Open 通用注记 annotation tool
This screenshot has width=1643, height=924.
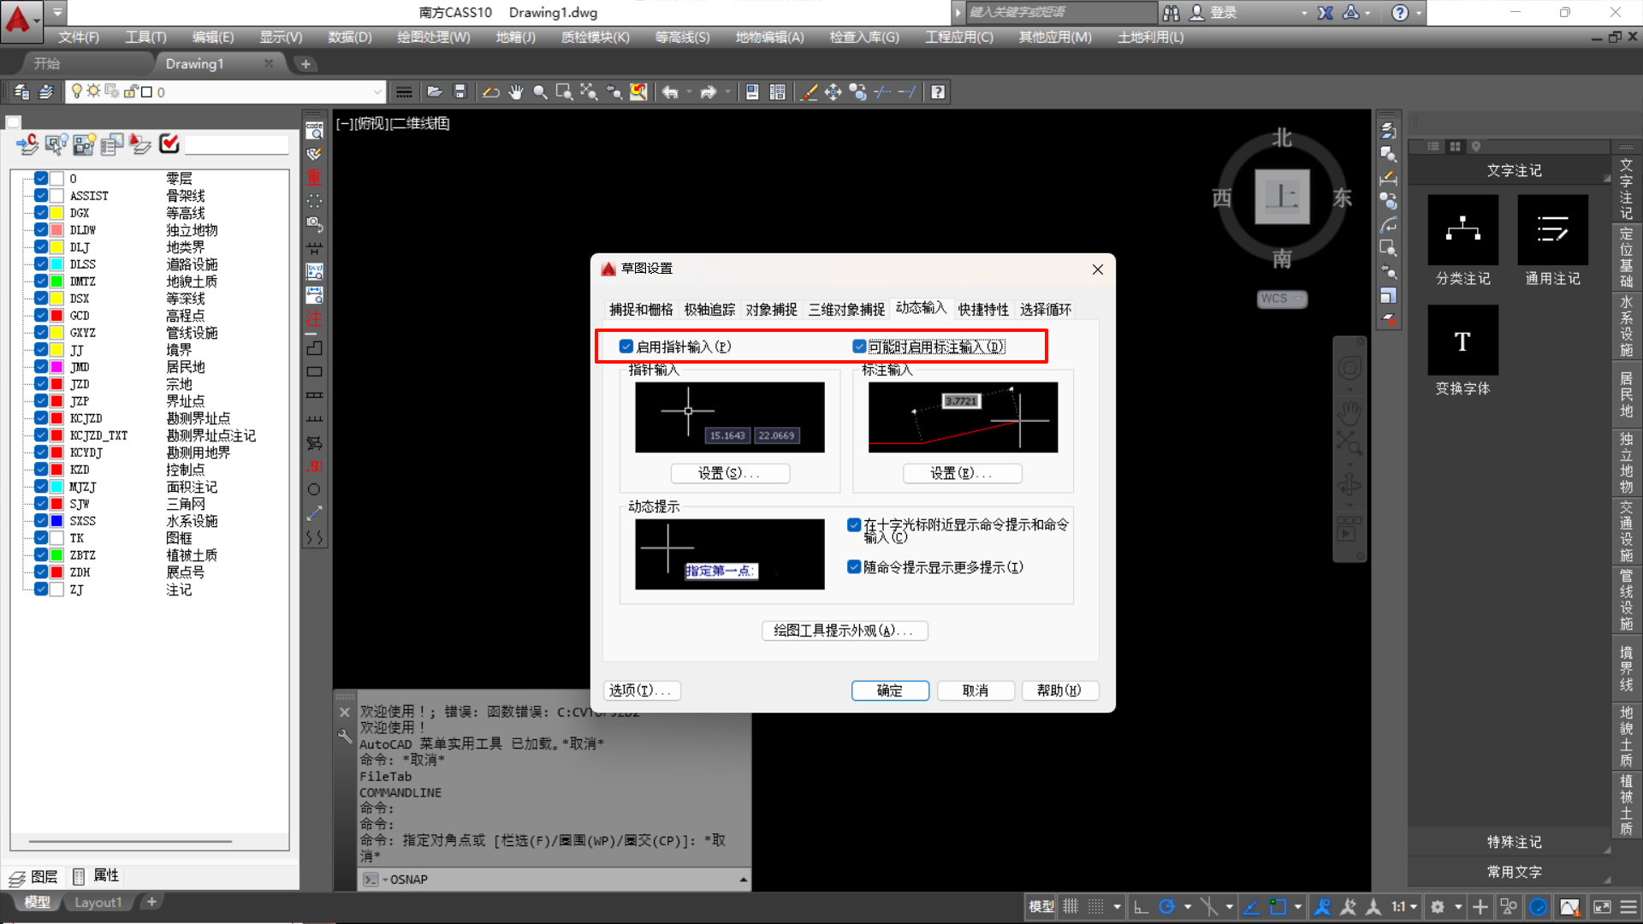[x=1552, y=230]
